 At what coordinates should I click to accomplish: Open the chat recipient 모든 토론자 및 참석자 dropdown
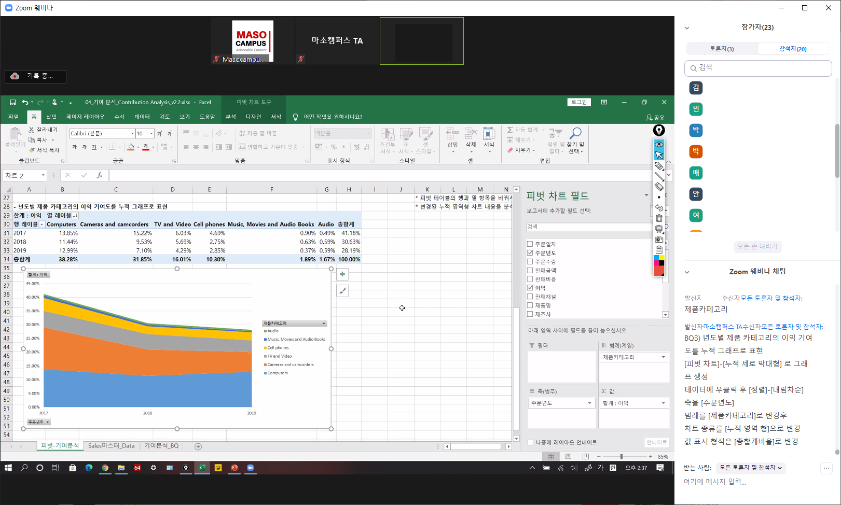(750, 468)
